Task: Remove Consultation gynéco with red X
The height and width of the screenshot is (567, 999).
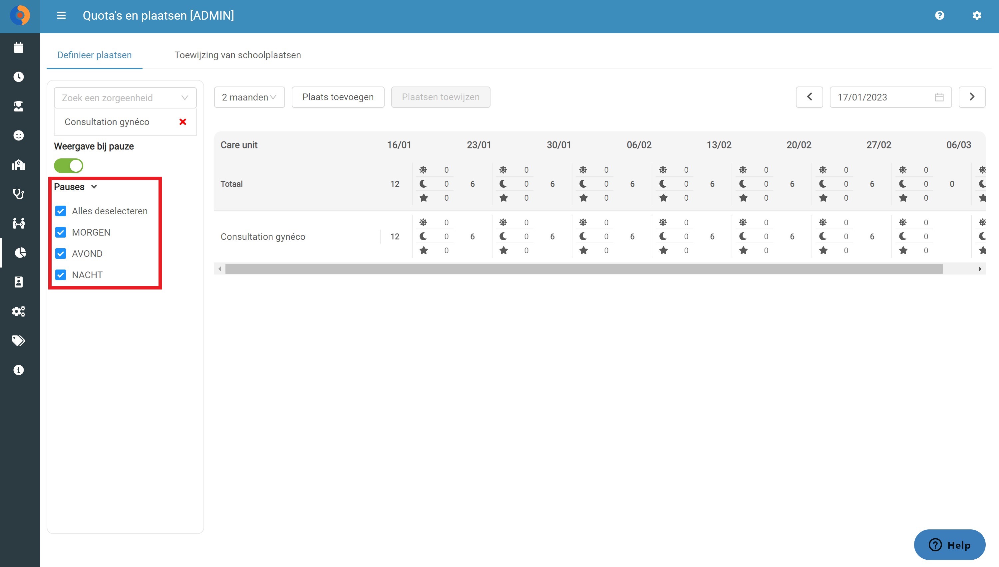Action: 183,122
